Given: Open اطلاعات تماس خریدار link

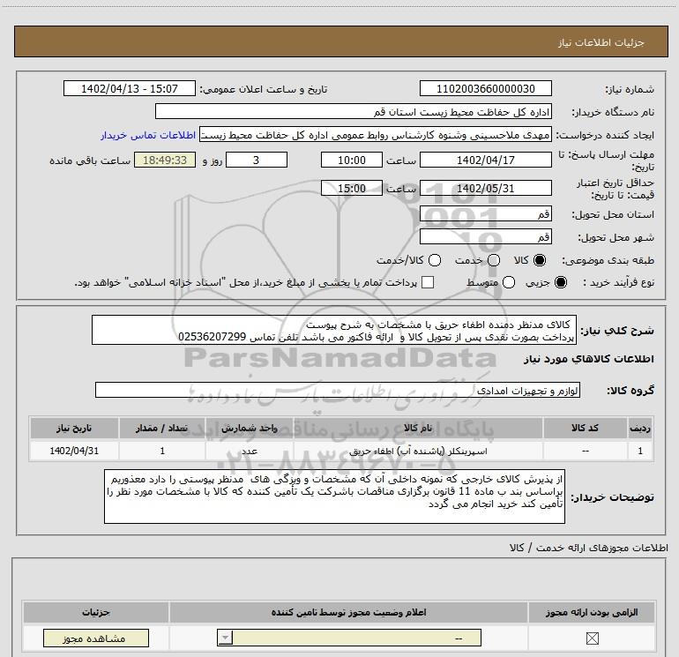Looking at the screenshot, I should (x=148, y=135).
